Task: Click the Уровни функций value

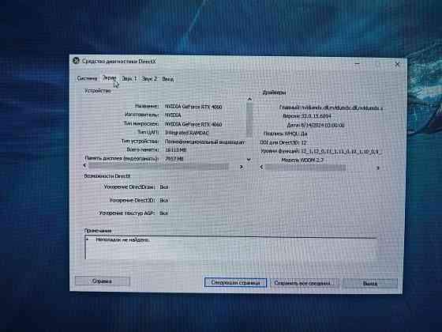Action: tap(342, 151)
